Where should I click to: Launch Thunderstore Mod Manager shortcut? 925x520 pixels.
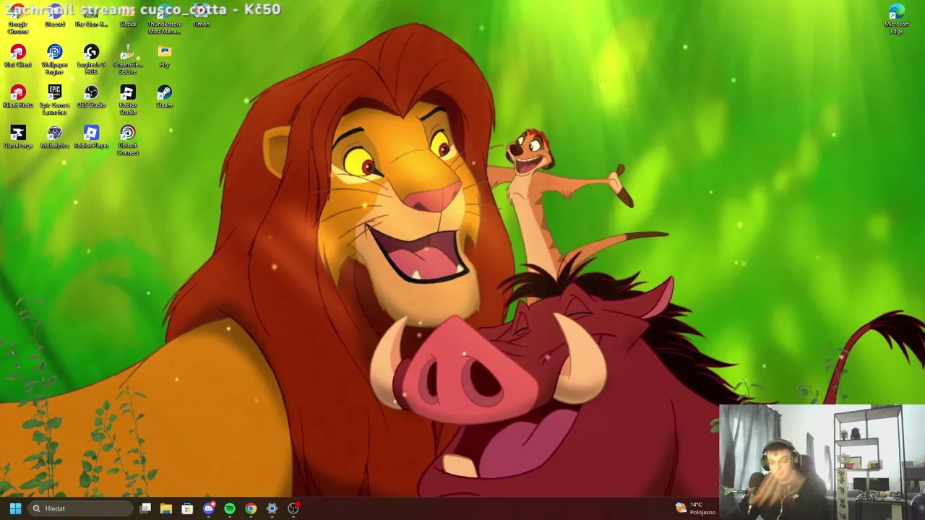[x=164, y=17]
